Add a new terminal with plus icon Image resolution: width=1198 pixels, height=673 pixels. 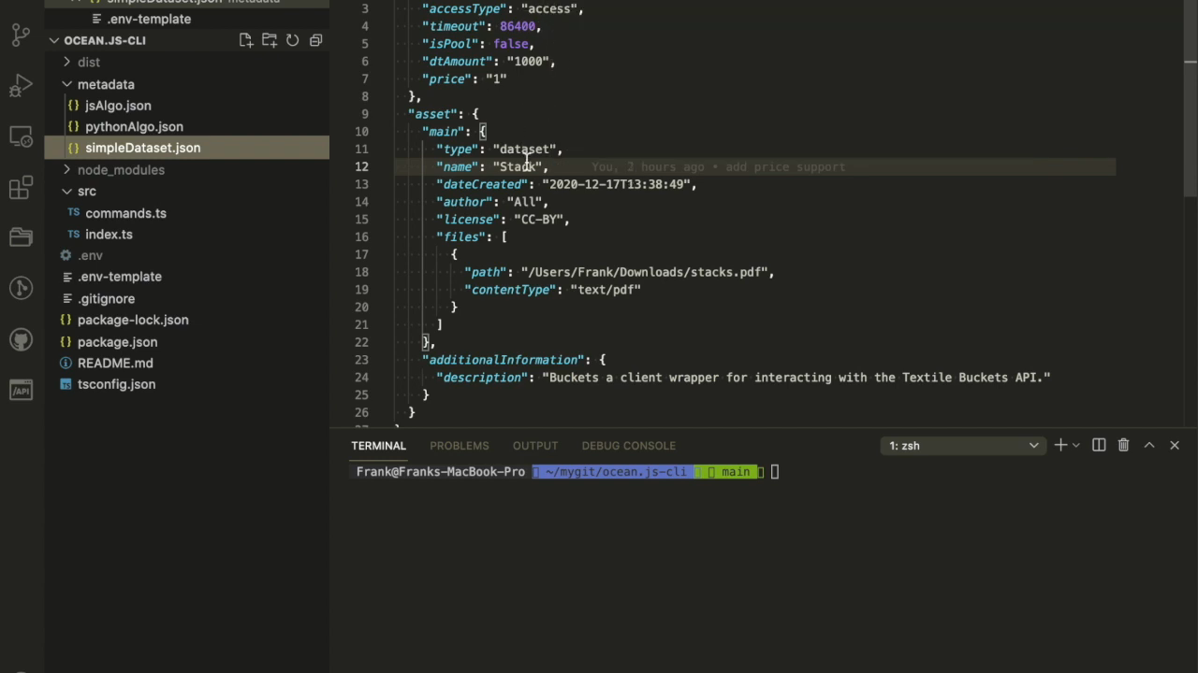1060,446
